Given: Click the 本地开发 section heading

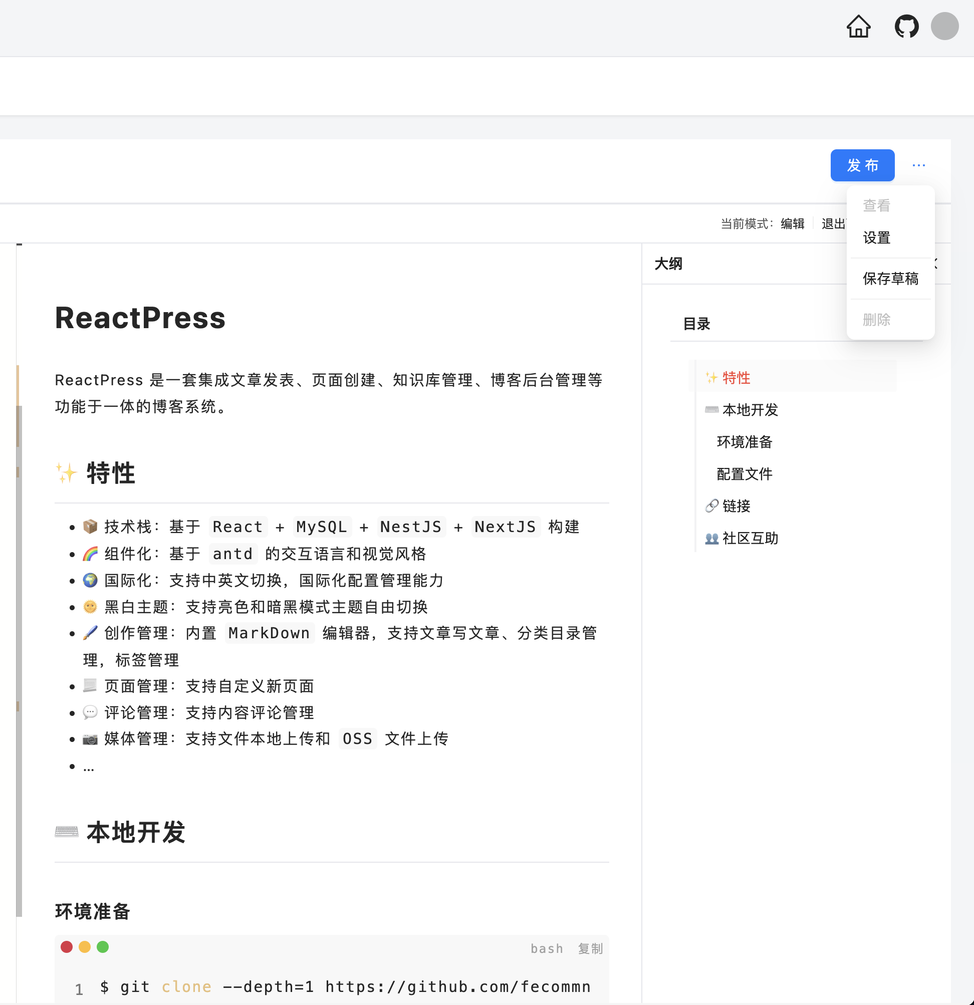Looking at the screenshot, I should (x=120, y=832).
